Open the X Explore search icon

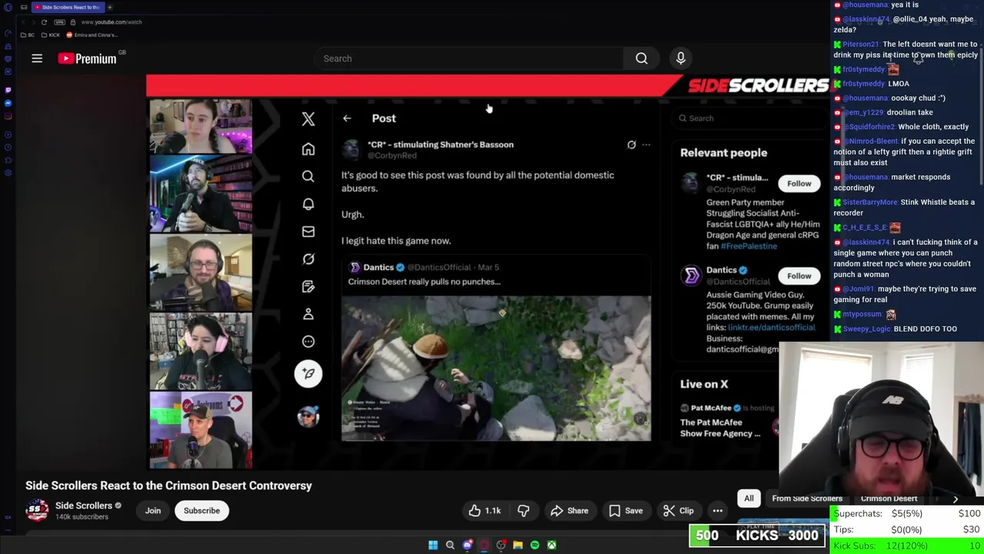pyautogui.click(x=308, y=176)
